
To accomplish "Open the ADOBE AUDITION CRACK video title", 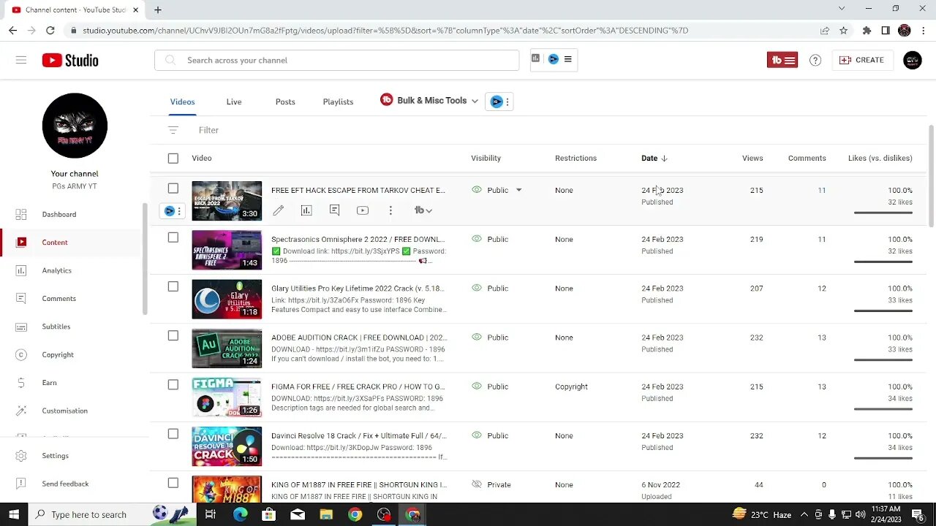I will point(359,338).
